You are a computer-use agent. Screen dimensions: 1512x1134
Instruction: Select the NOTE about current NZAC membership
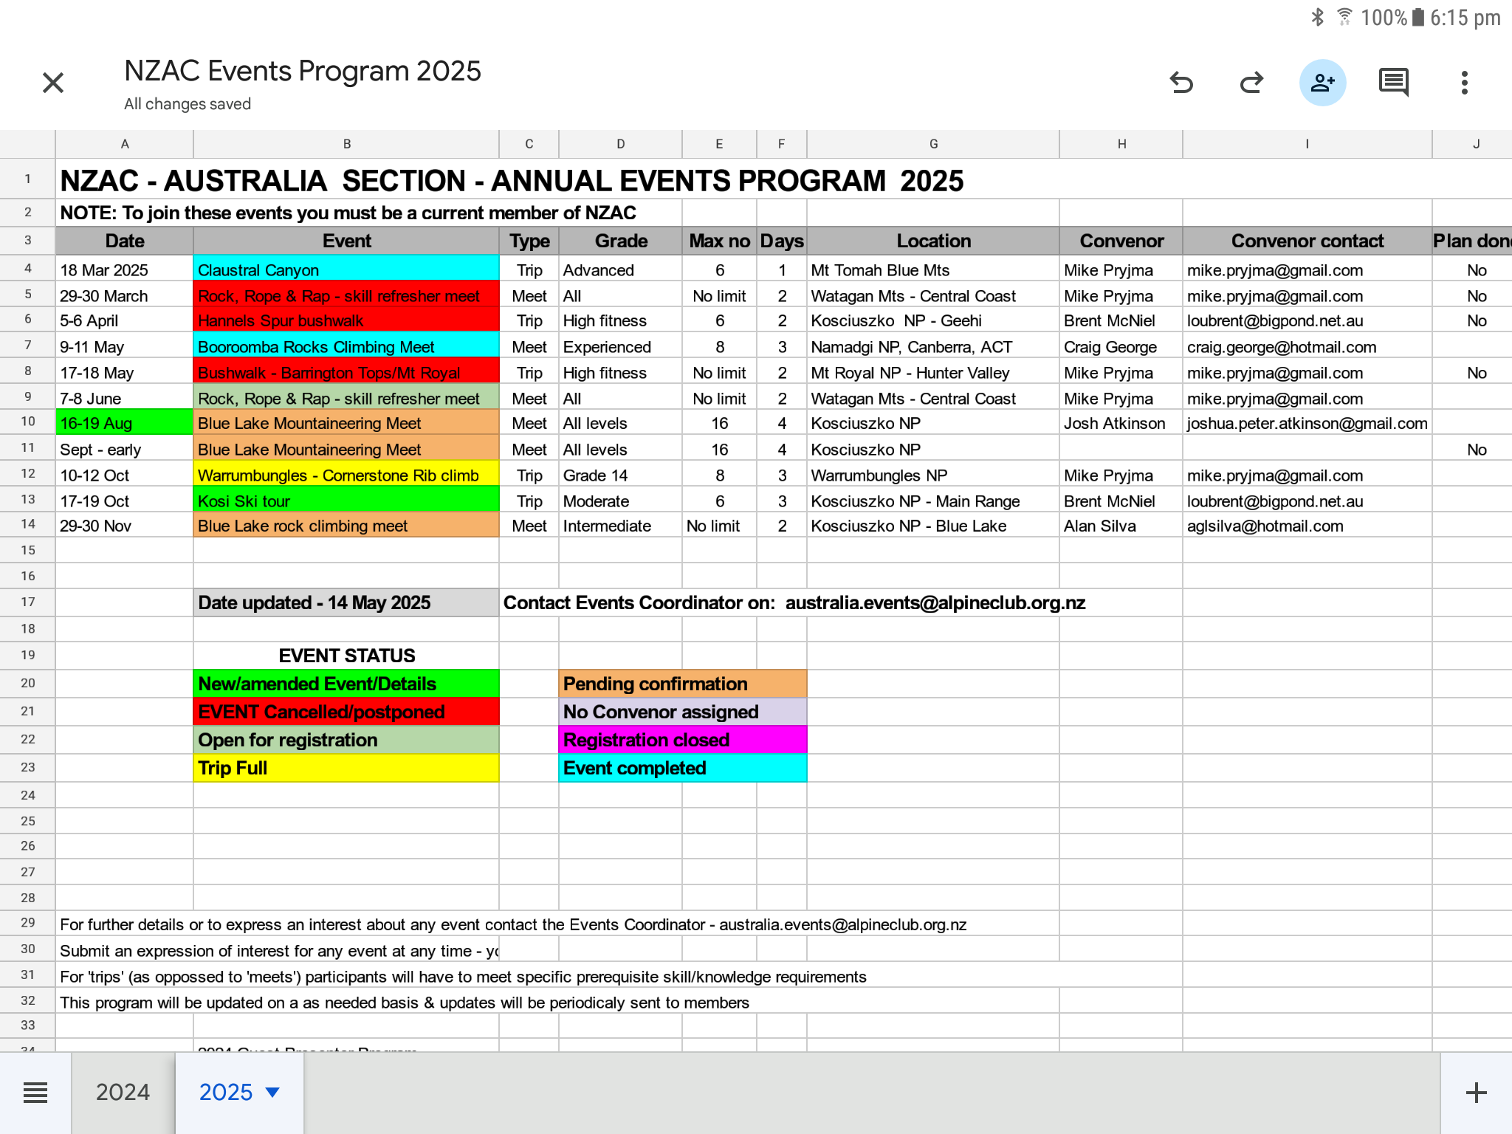point(348,213)
